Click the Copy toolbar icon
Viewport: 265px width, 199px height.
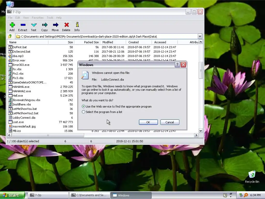(45, 25)
